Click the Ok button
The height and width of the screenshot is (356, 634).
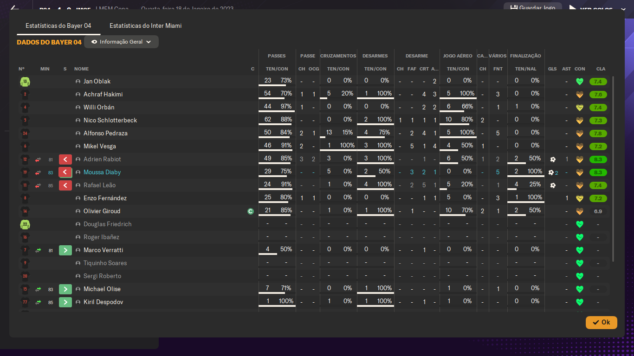point(602,322)
